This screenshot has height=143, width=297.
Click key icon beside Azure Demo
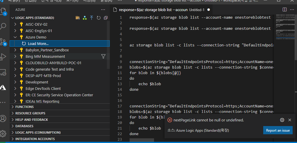click(21, 37)
